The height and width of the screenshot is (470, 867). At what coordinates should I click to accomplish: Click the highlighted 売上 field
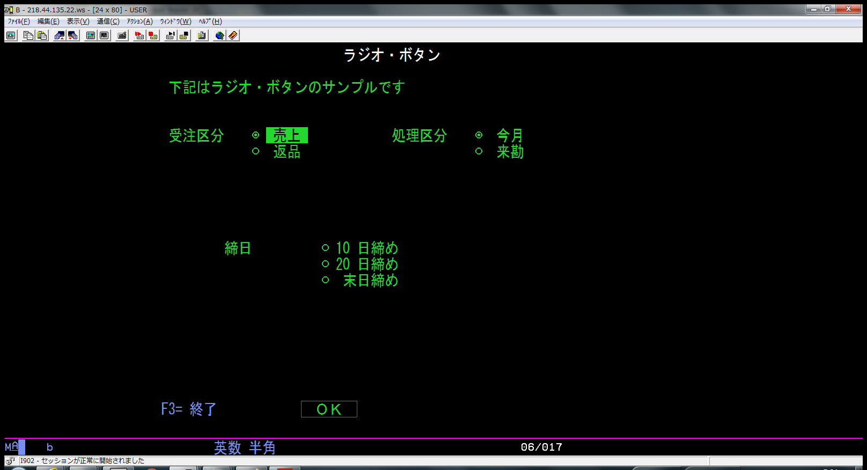(286, 135)
